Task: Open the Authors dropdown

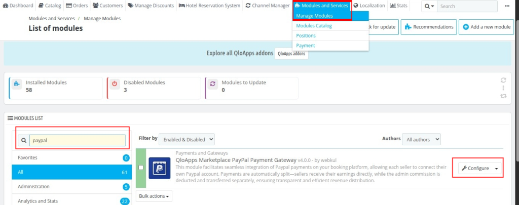Action: coord(421,139)
